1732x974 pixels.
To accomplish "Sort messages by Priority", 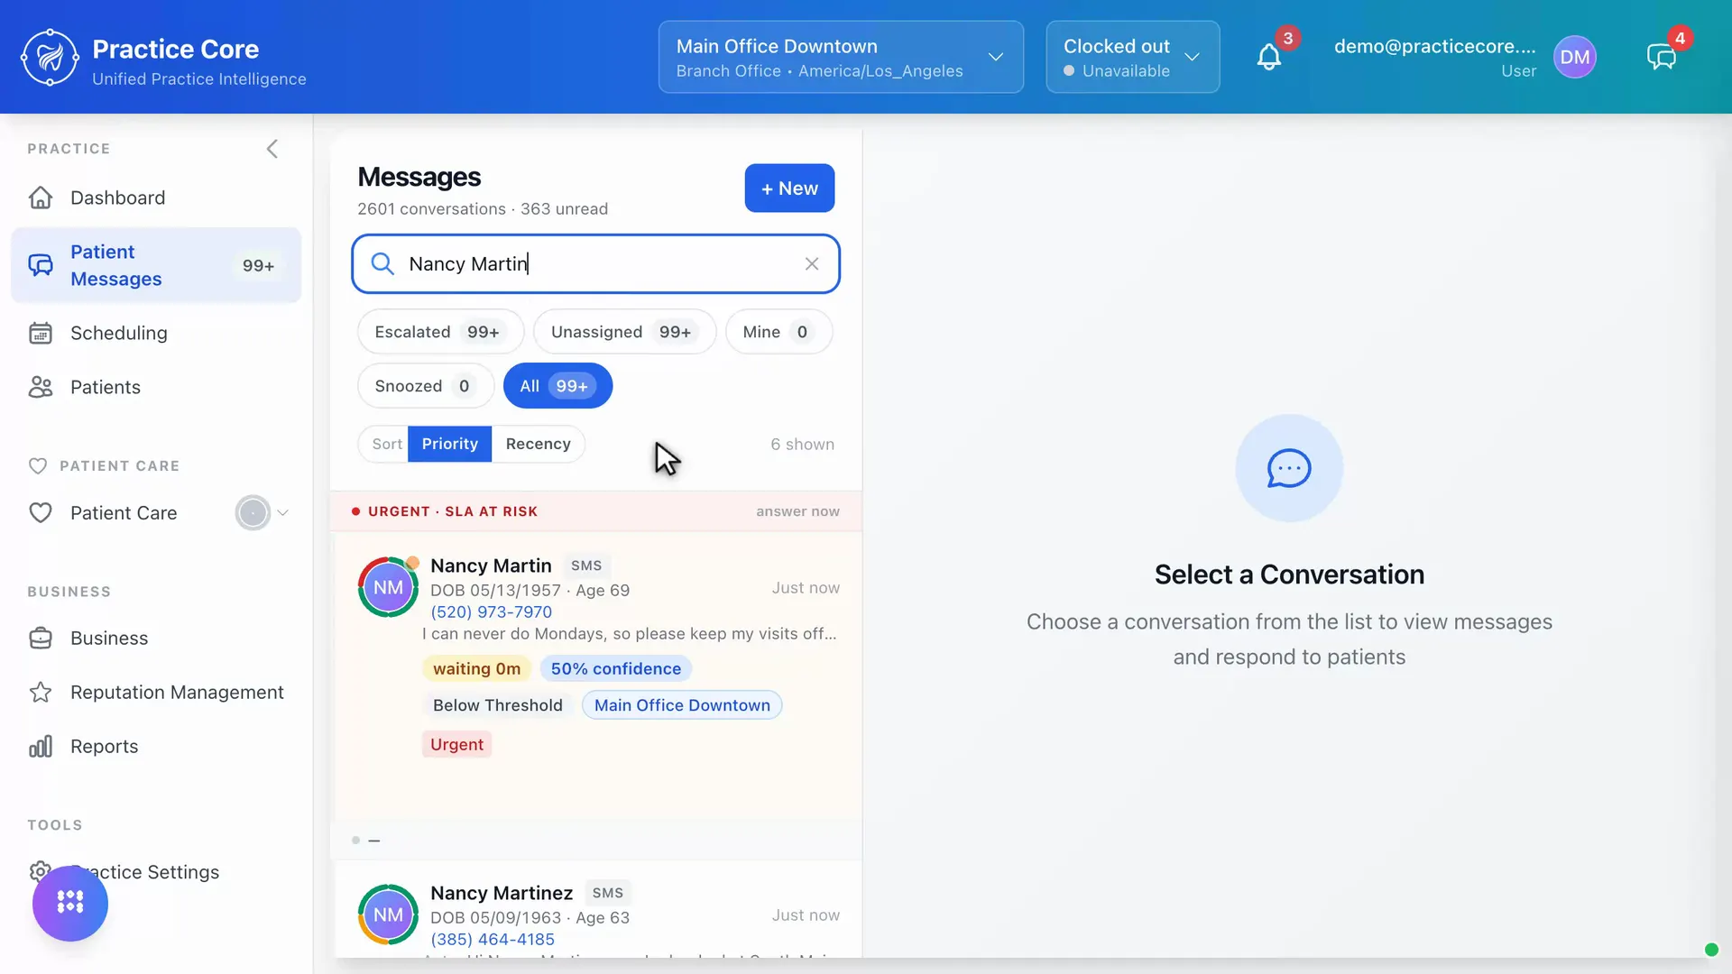I will pos(449,444).
